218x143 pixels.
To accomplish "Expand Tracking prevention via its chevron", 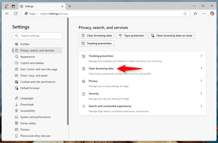I will pyautogui.click(x=201, y=56).
